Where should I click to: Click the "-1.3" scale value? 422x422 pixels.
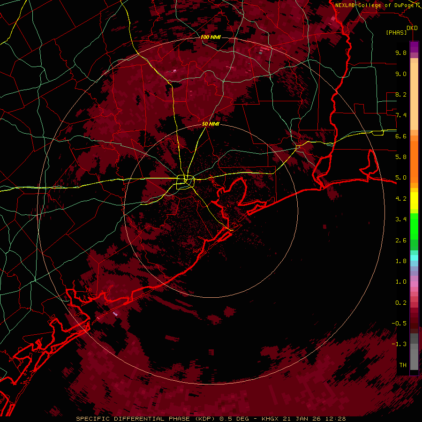click(x=399, y=344)
